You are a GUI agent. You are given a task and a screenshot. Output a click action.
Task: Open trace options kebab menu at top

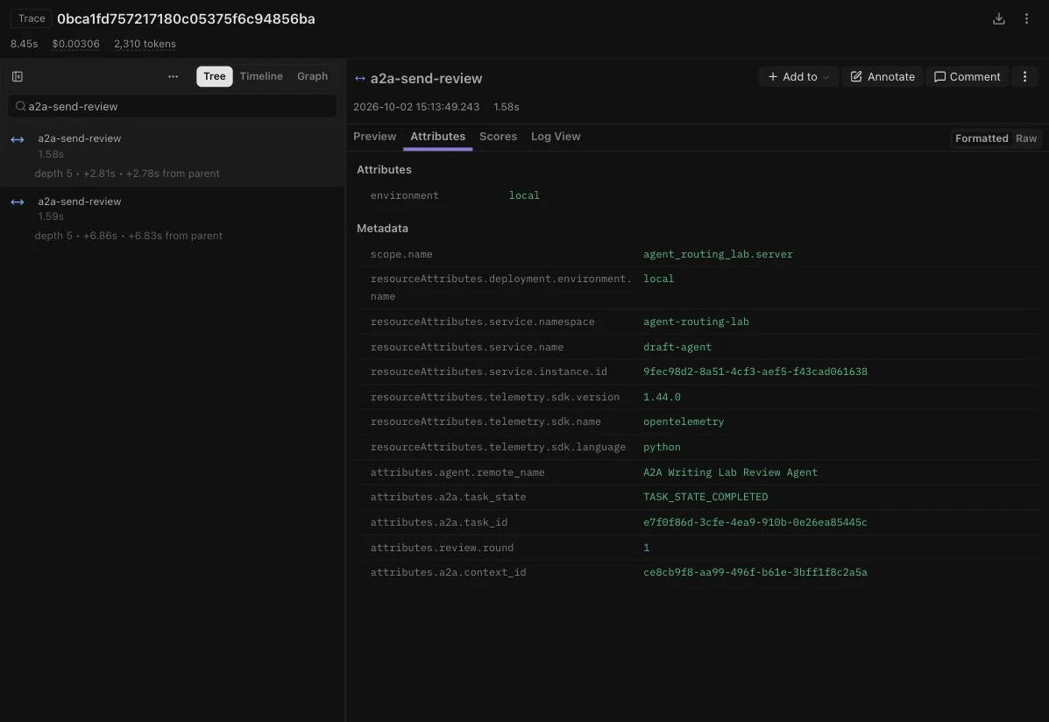pyautogui.click(x=1026, y=18)
